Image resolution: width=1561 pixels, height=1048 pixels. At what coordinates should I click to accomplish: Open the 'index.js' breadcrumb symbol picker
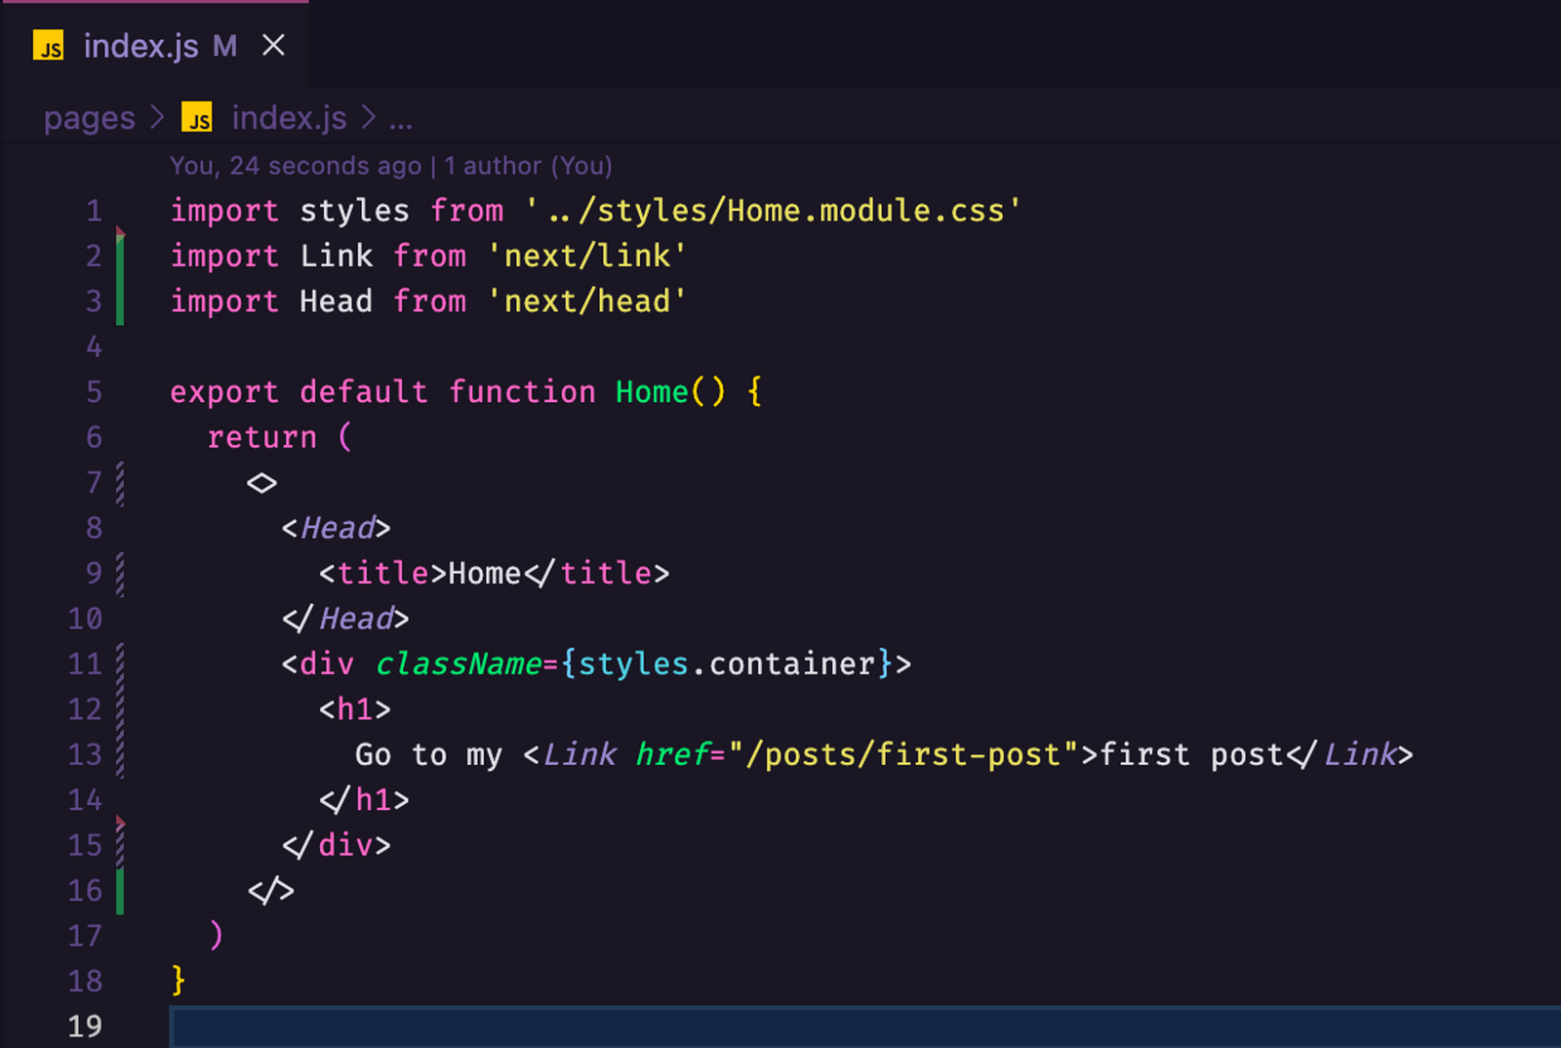(288, 118)
